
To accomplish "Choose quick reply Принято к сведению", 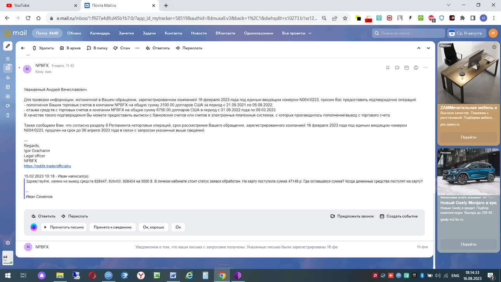I will [x=113, y=227].
